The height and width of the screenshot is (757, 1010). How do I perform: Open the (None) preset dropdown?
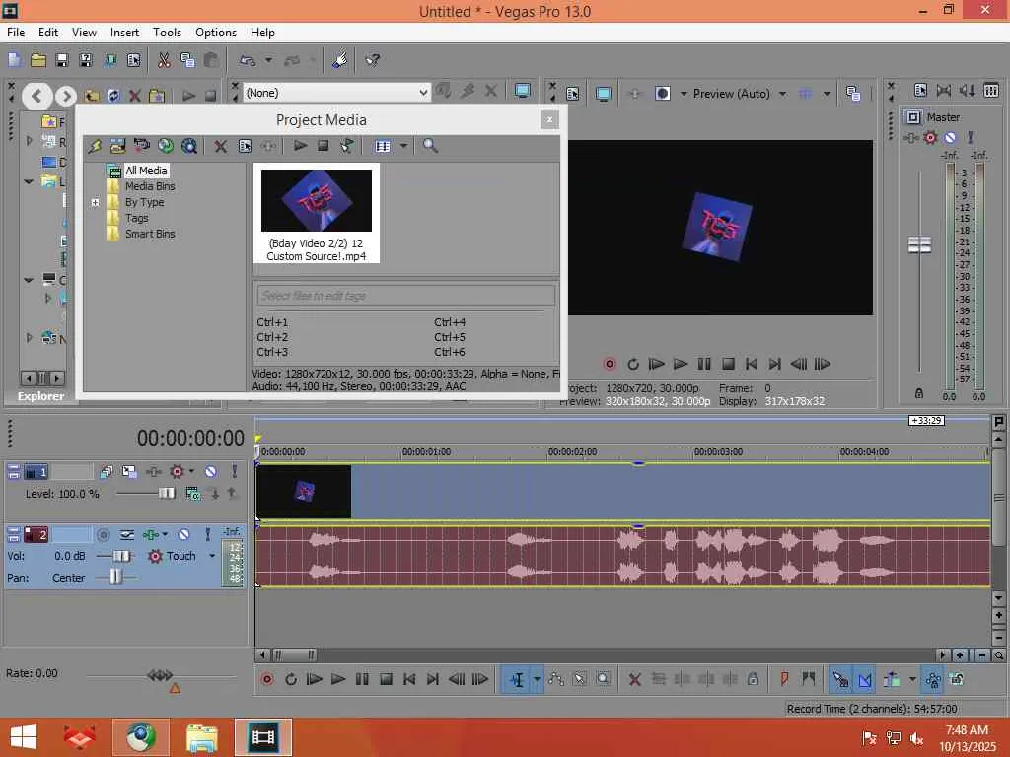pyautogui.click(x=423, y=93)
